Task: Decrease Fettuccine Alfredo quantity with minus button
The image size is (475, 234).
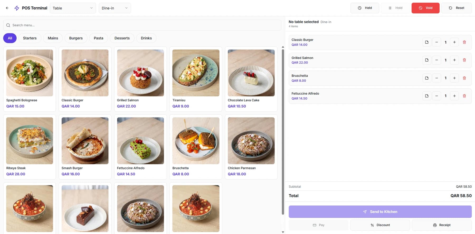Action: pyautogui.click(x=436, y=96)
